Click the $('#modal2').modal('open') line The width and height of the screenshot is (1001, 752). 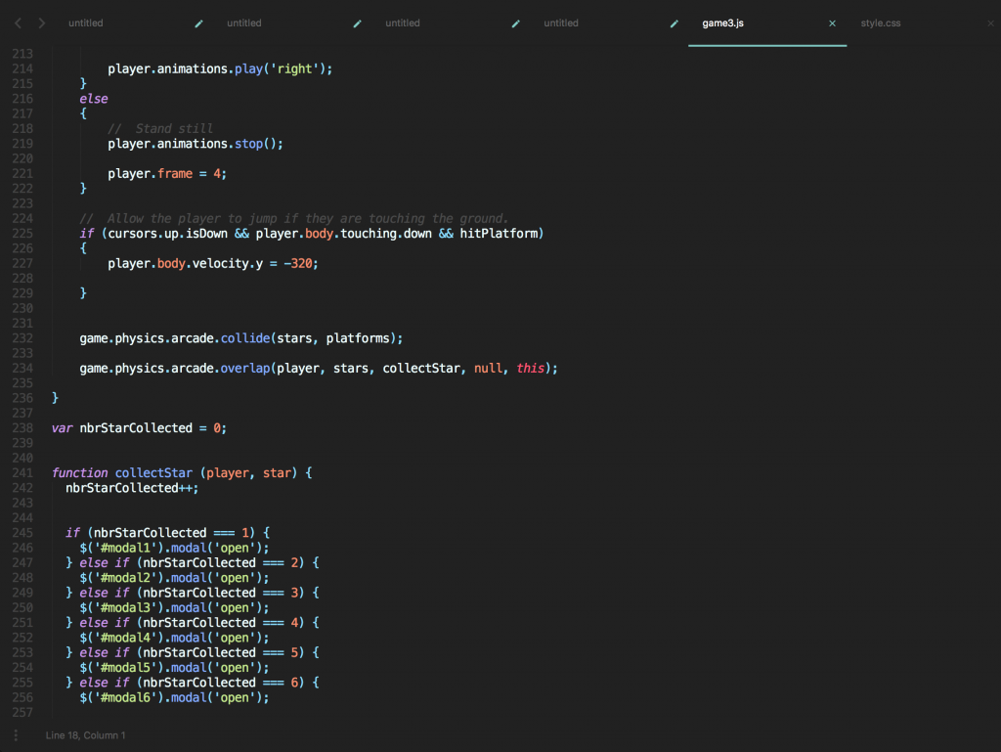[x=174, y=578]
